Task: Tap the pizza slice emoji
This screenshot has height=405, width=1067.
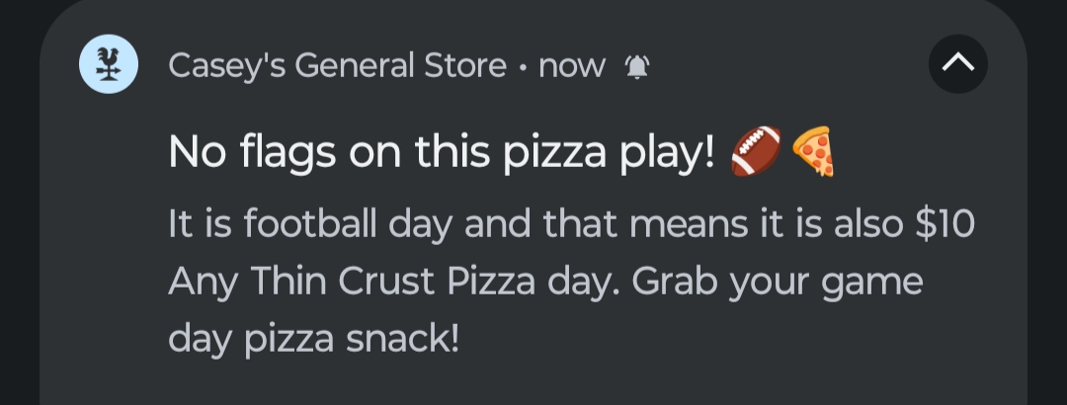Action: [814, 152]
